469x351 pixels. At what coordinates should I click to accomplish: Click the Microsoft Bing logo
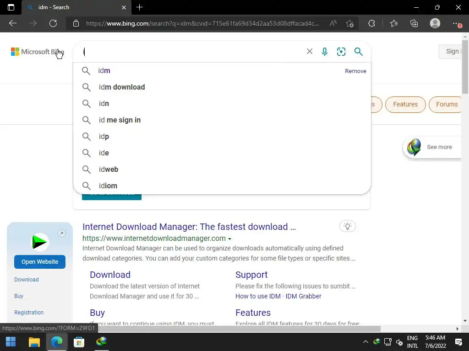pyautogui.click(x=38, y=52)
